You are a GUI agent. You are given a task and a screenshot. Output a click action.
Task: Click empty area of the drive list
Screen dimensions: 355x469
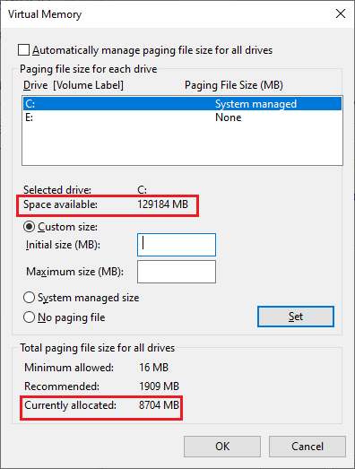[x=182, y=144]
